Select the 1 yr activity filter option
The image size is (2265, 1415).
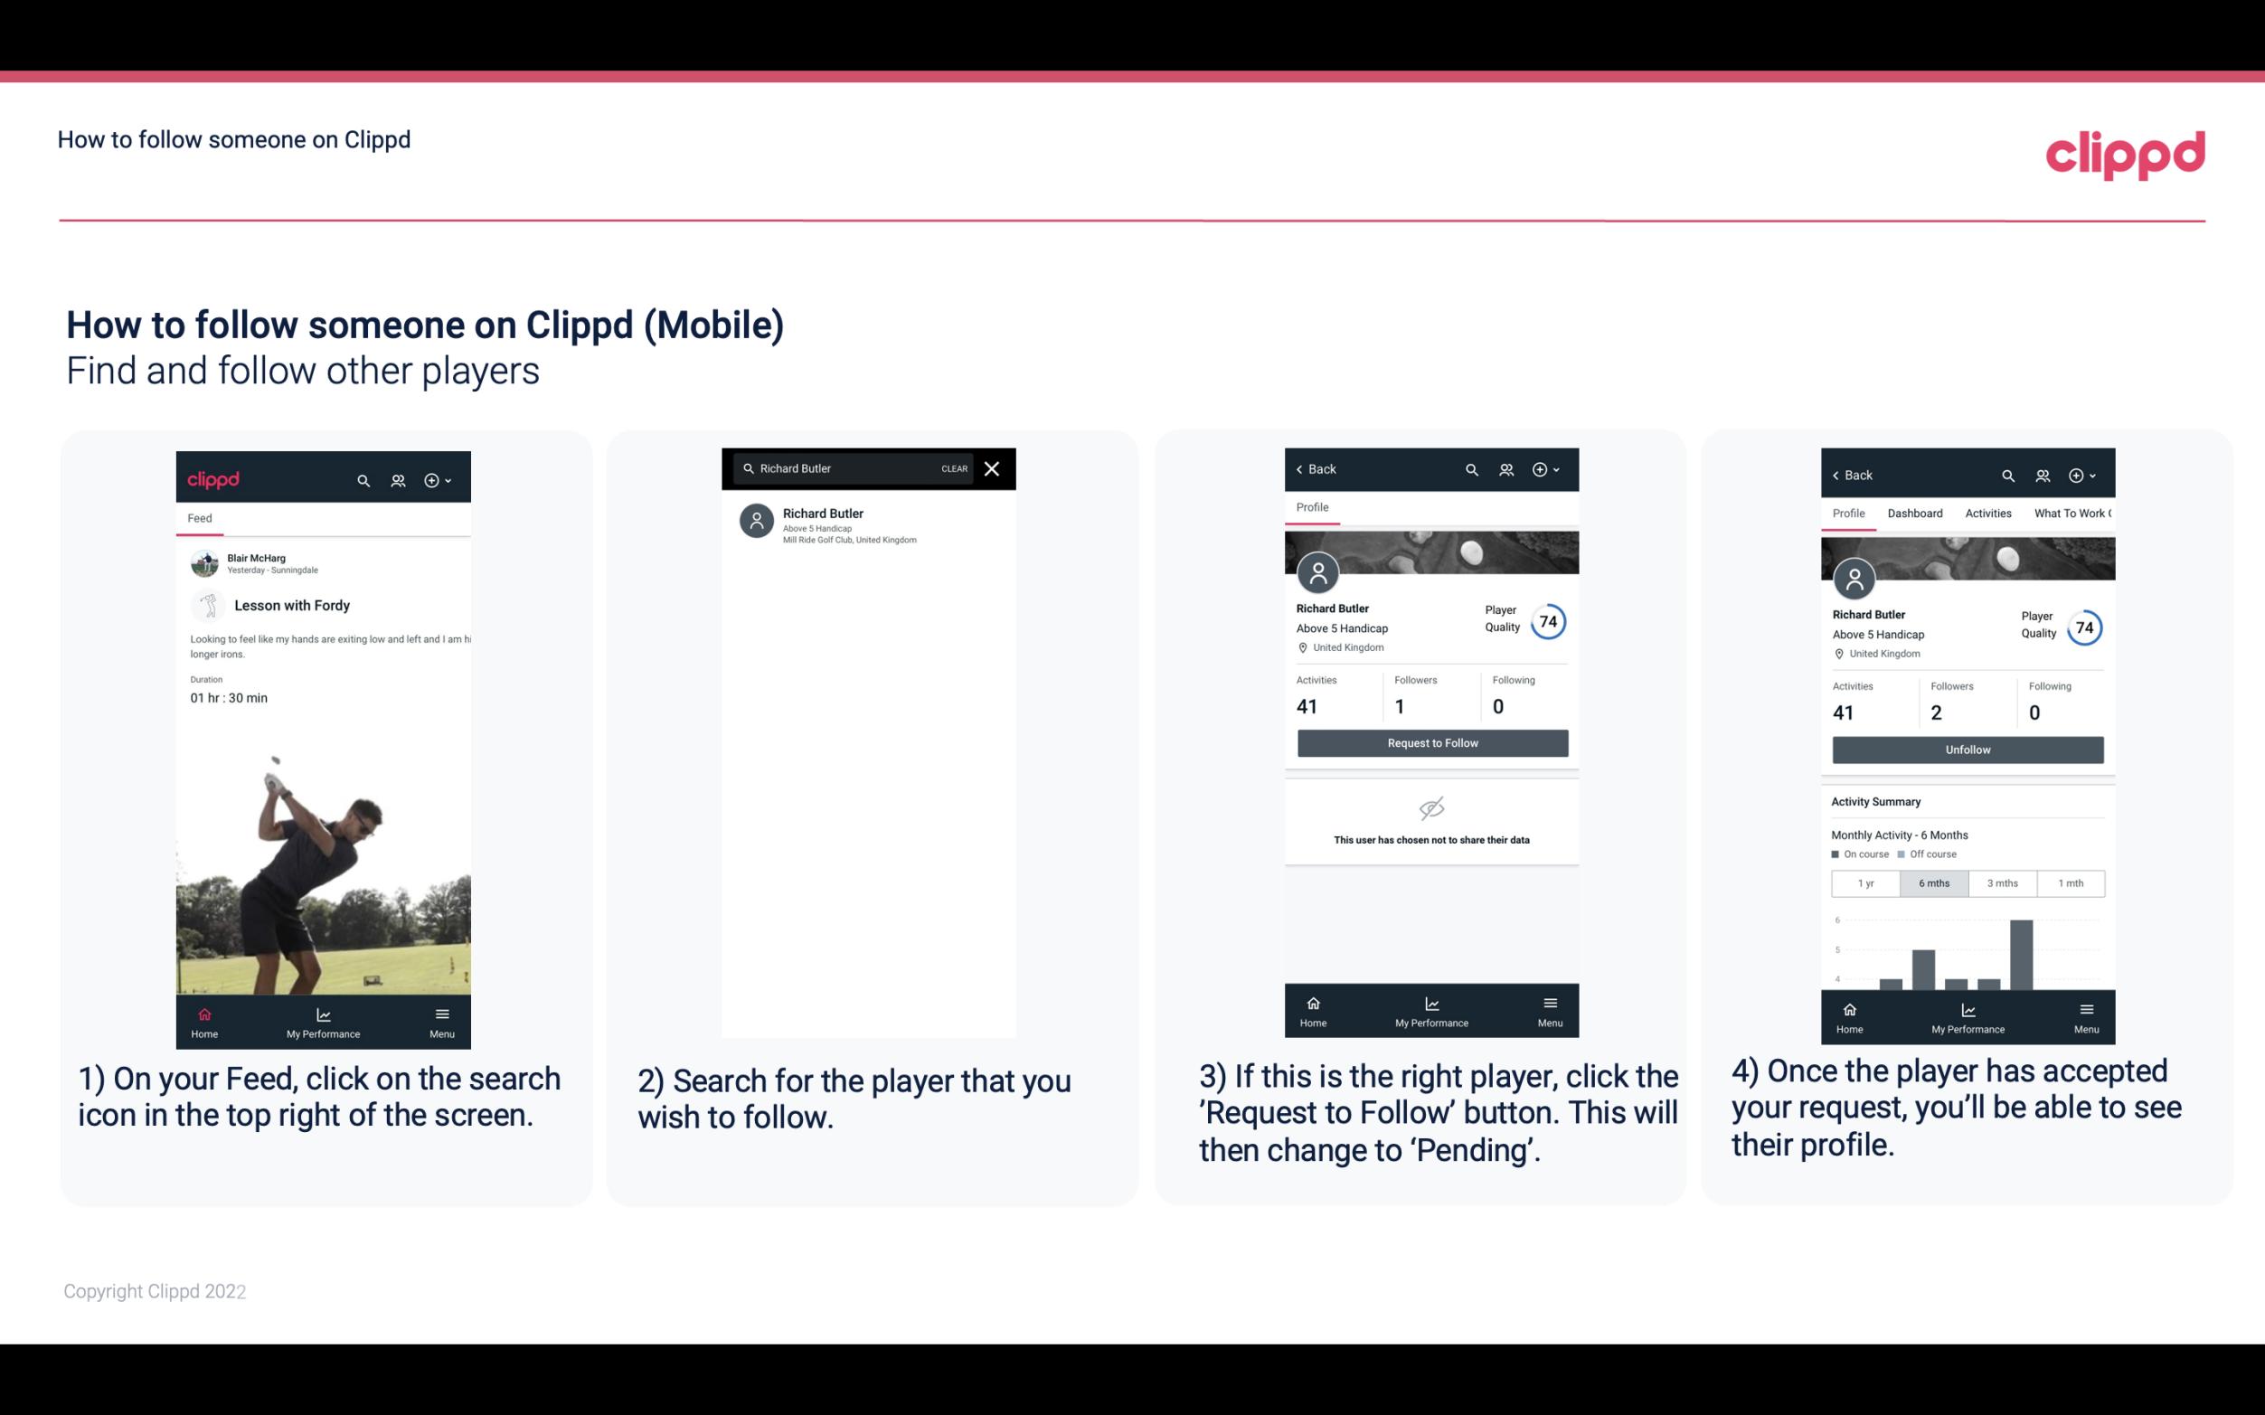click(1865, 882)
